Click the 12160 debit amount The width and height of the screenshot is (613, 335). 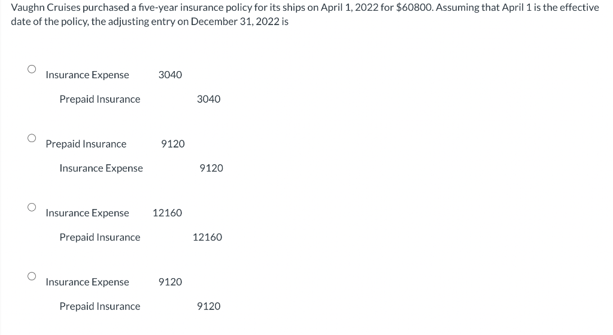pyautogui.click(x=168, y=213)
